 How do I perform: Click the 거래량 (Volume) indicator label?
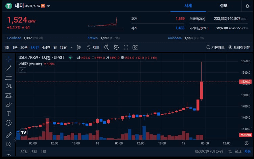point(30,64)
